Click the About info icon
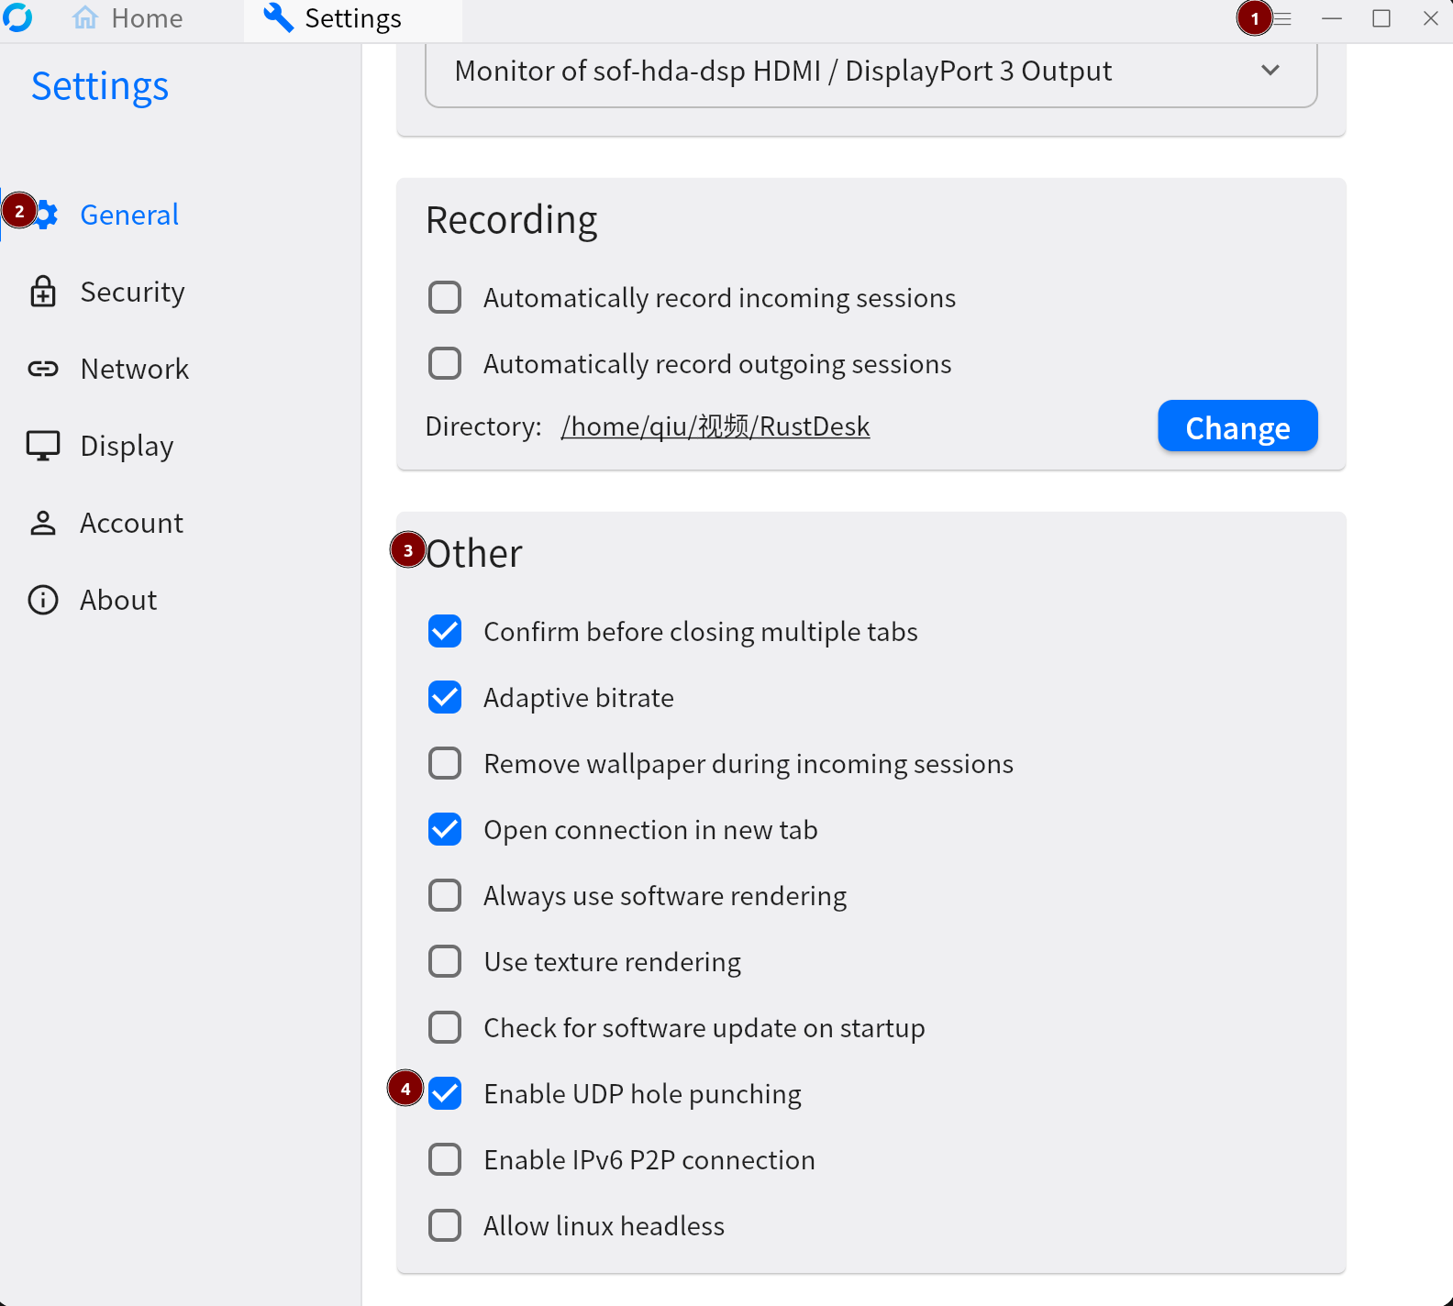Viewport: 1453px width, 1306px height. [x=43, y=600]
